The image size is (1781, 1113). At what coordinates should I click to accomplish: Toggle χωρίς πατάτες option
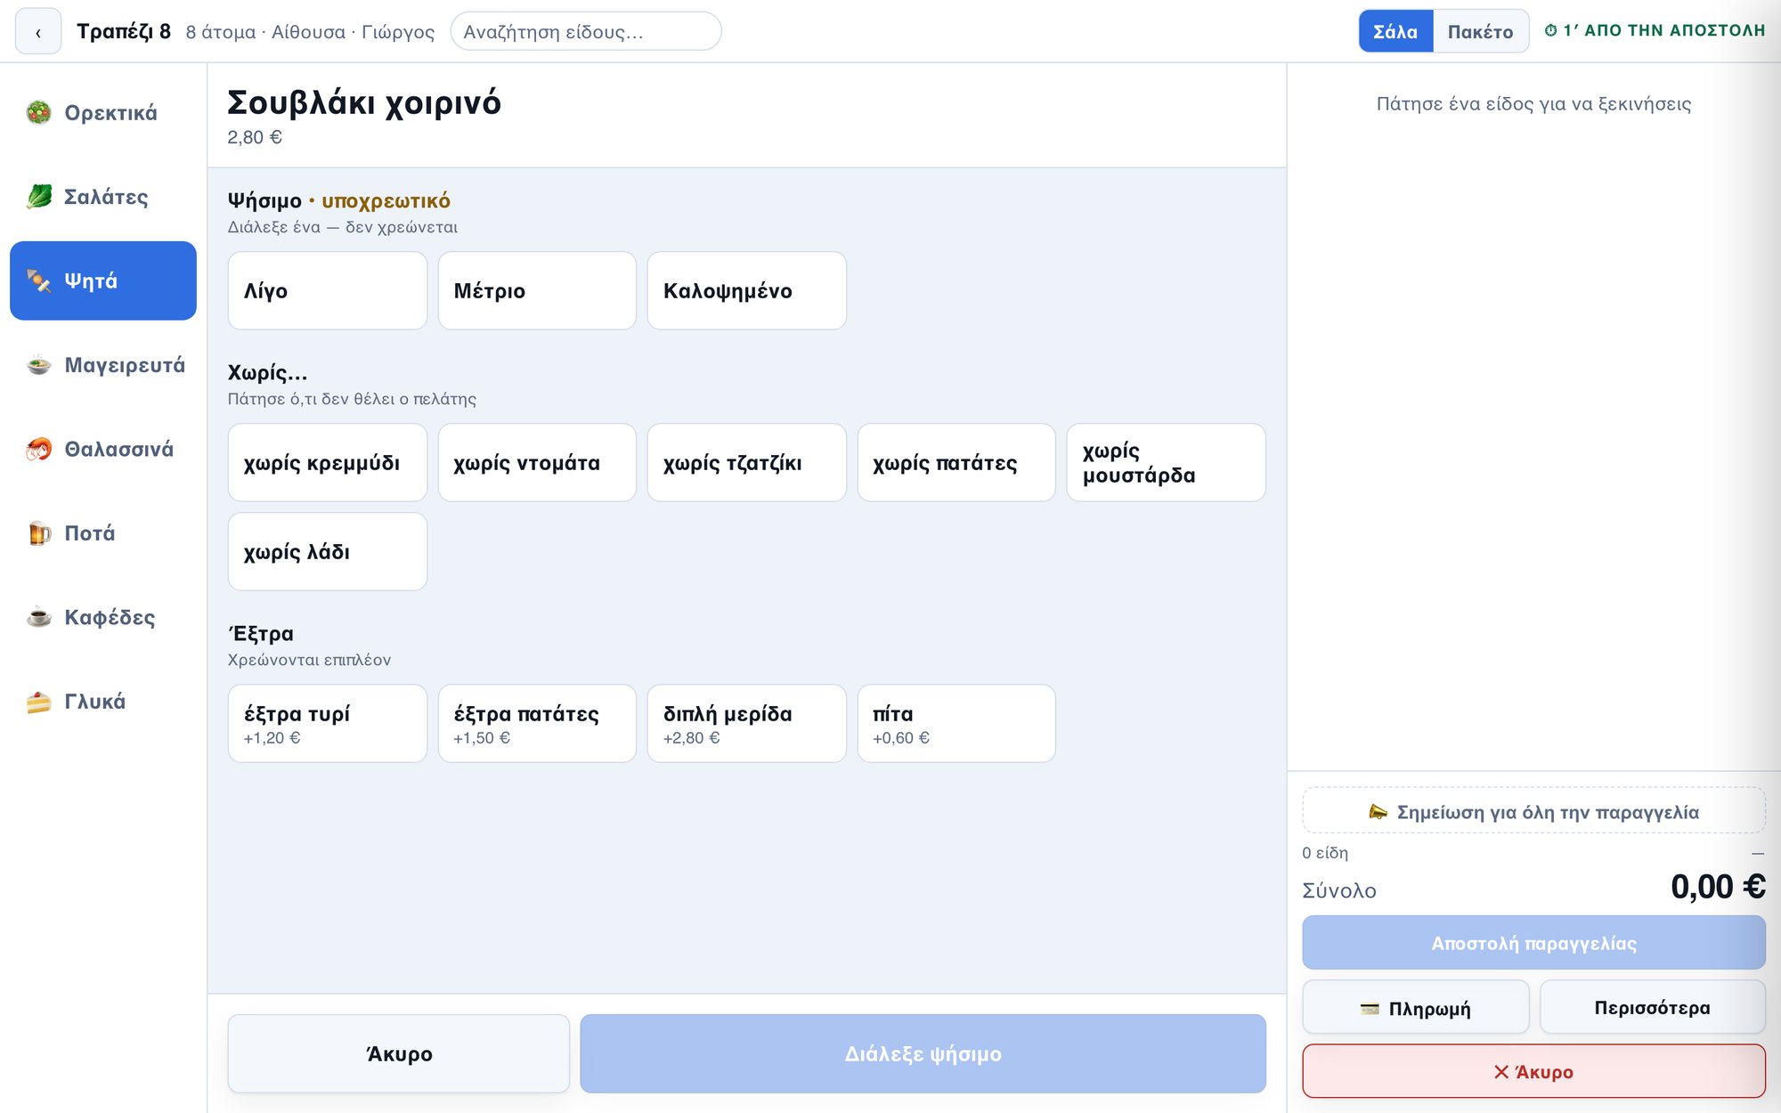[956, 463]
